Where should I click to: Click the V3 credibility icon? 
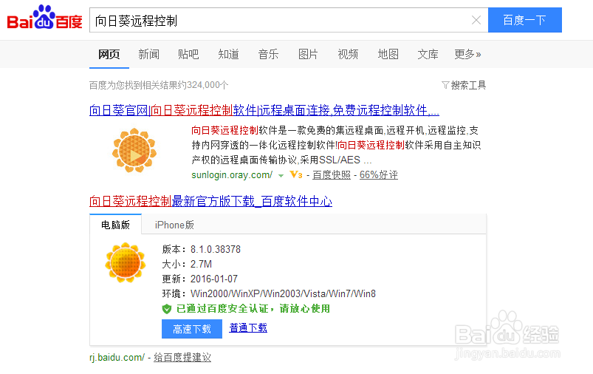295,175
